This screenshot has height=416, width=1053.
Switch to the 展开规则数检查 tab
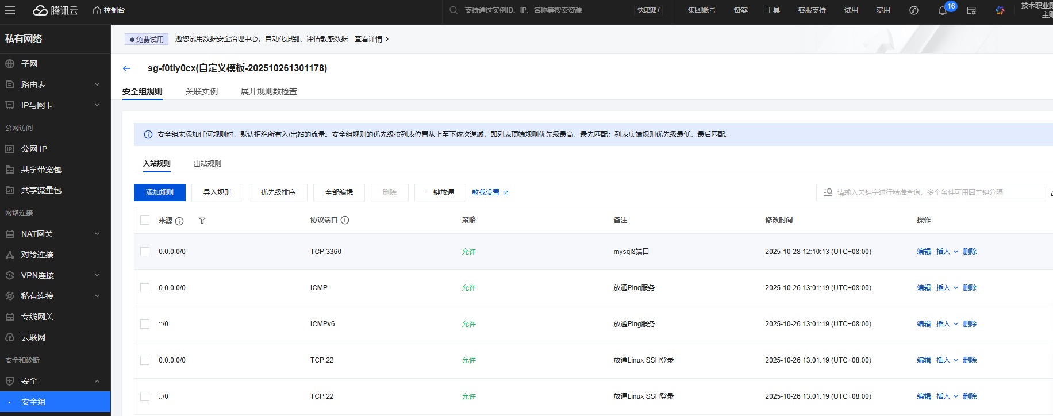(x=269, y=91)
